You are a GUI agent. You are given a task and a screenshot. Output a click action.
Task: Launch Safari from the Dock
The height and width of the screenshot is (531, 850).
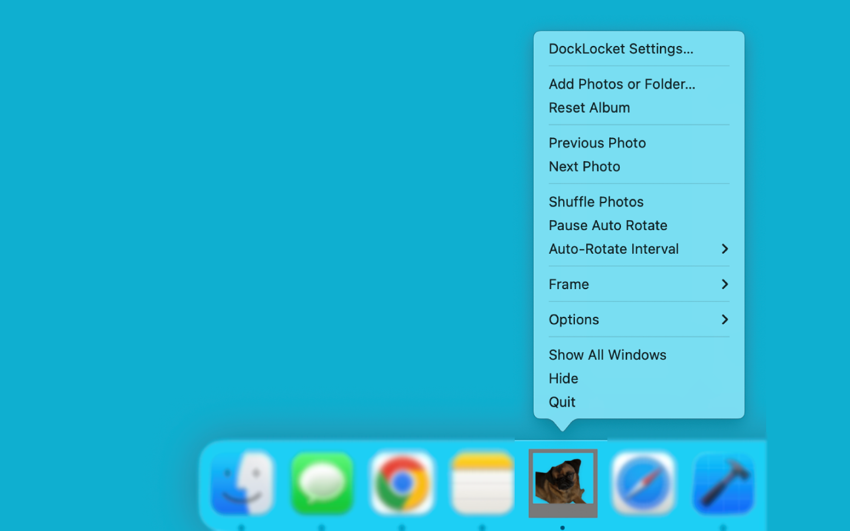click(x=643, y=482)
